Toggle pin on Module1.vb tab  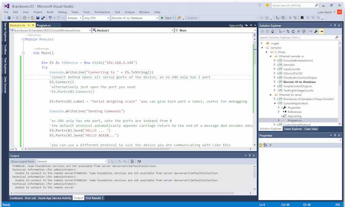[29, 25]
